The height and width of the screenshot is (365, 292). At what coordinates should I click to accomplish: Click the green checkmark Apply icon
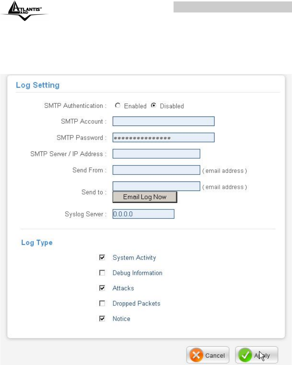245,355
